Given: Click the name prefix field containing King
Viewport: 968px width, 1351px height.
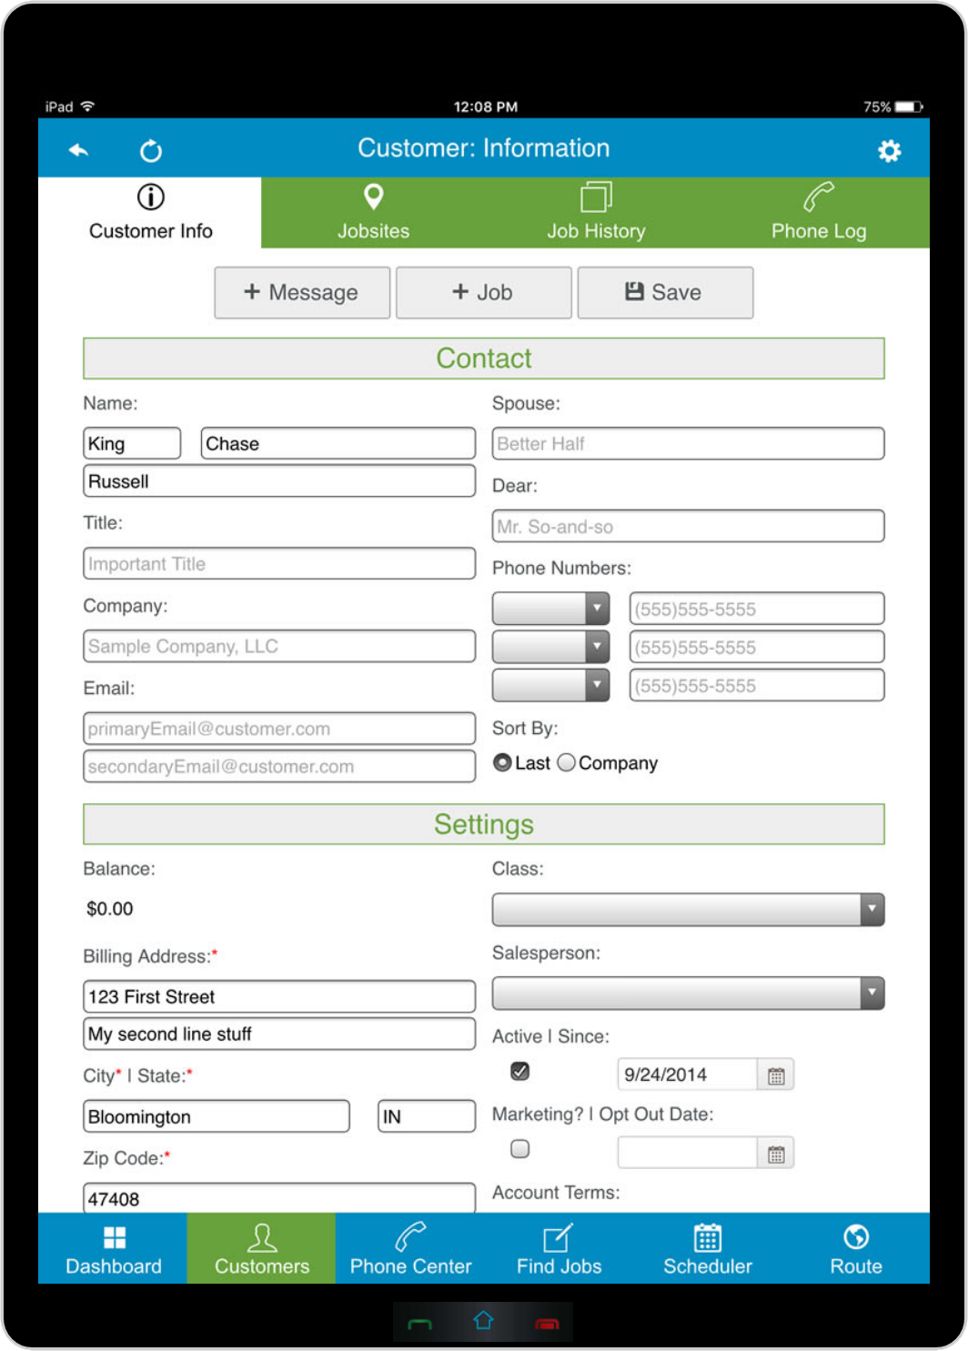Looking at the screenshot, I should coord(132,443).
